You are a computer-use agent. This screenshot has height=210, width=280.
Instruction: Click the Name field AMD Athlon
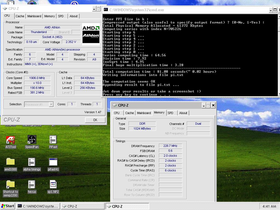(x=52, y=27)
